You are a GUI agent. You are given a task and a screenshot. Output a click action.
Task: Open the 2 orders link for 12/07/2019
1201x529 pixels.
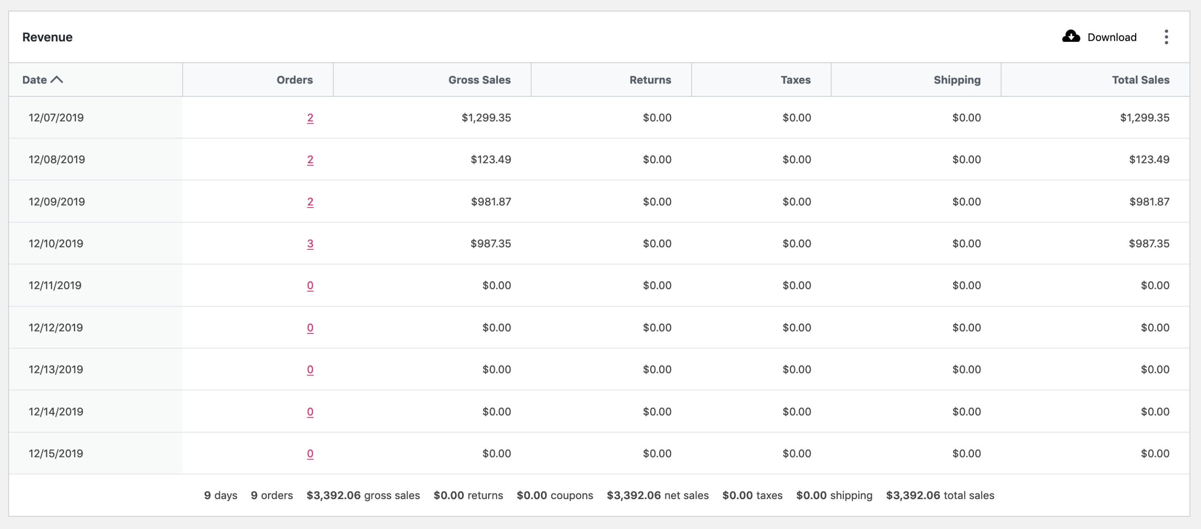tap(311, 117)
